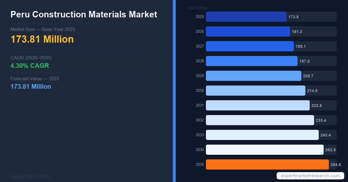Click the 264.8 value label

click(x=336, y=165)
